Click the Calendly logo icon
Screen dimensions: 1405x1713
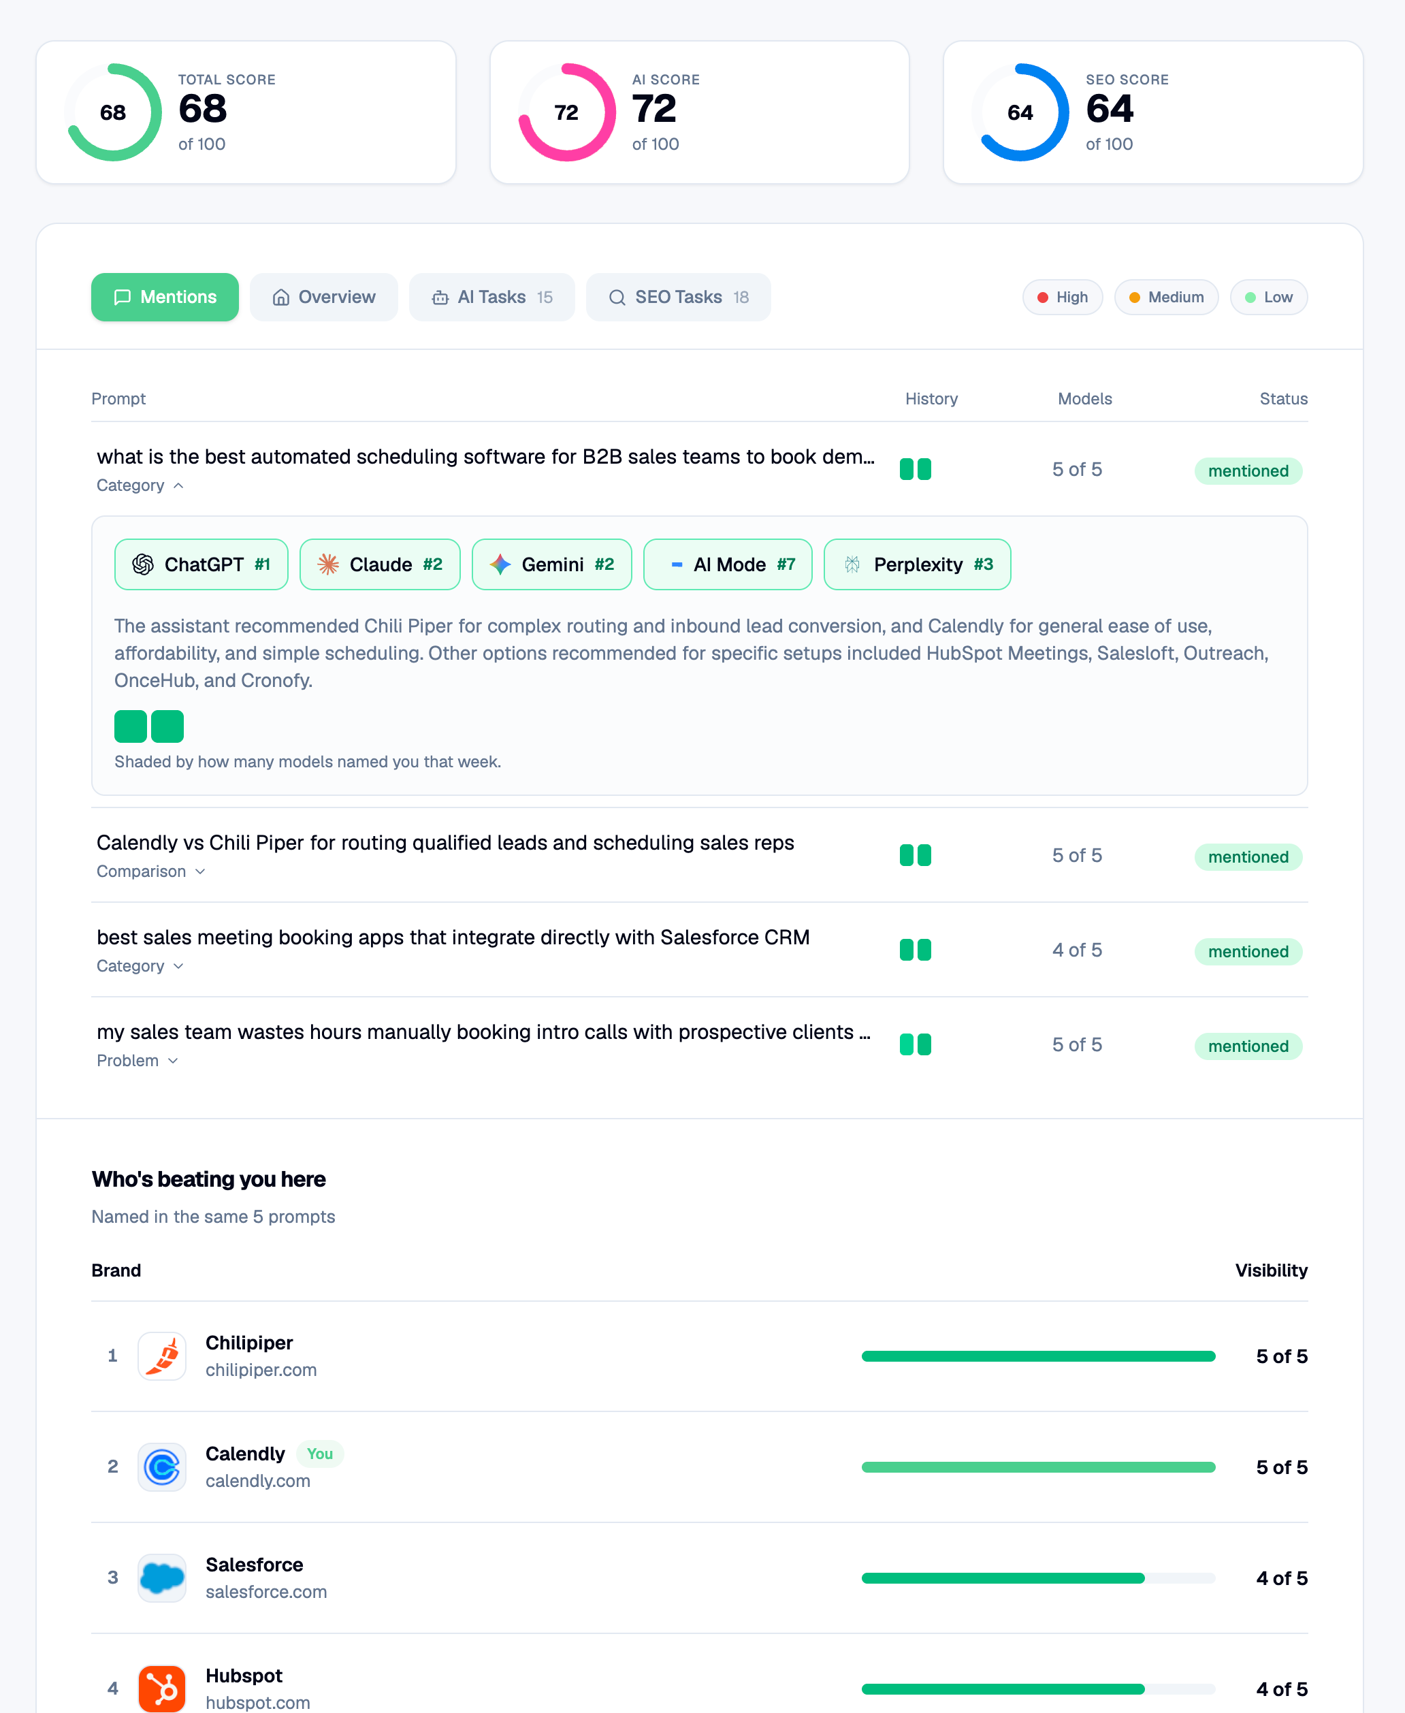click(x=162, y=1467)
